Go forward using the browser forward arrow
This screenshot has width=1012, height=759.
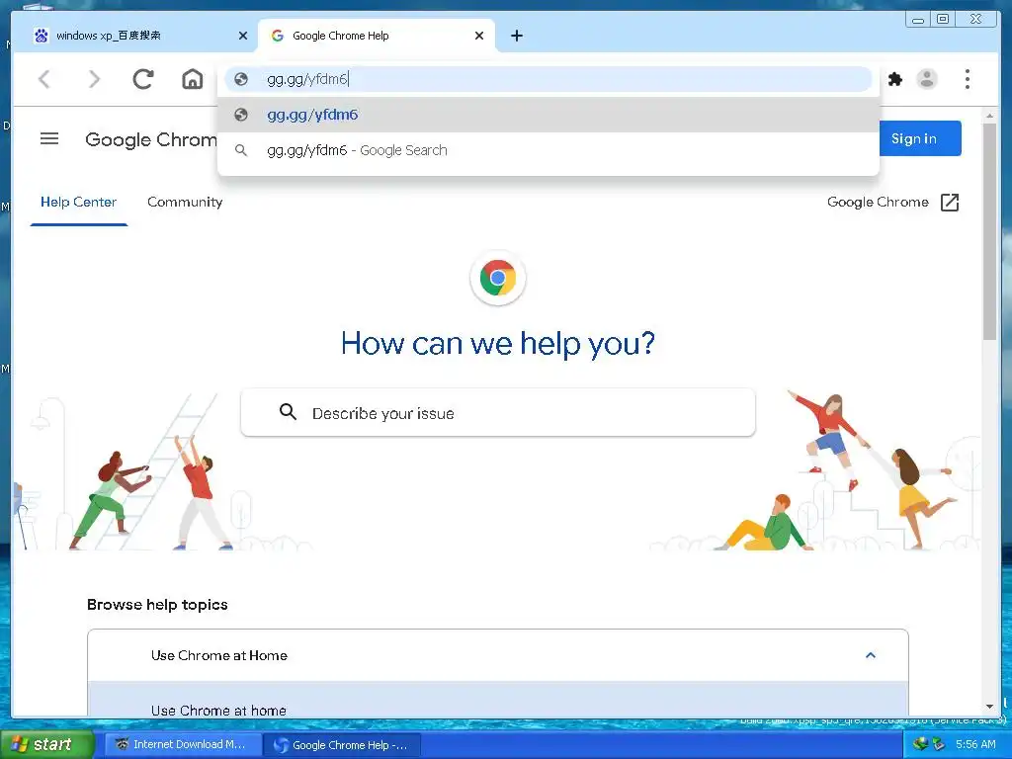point(94,79)
